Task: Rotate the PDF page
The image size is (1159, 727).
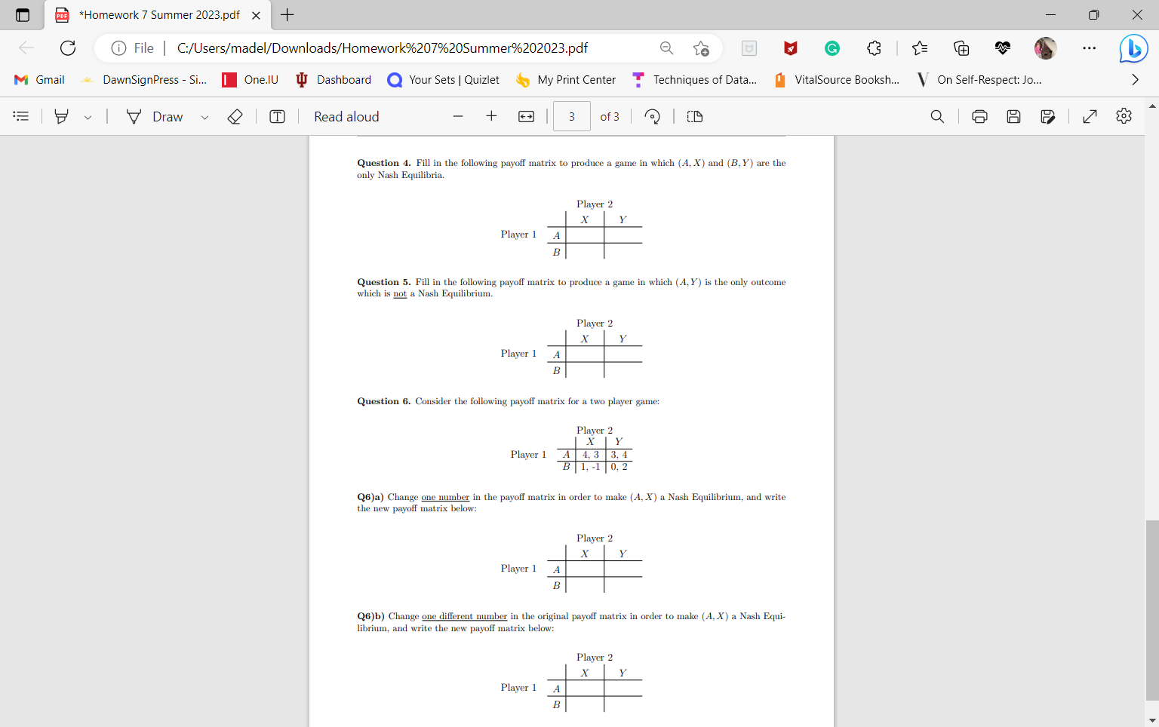Action: point(653,116)
